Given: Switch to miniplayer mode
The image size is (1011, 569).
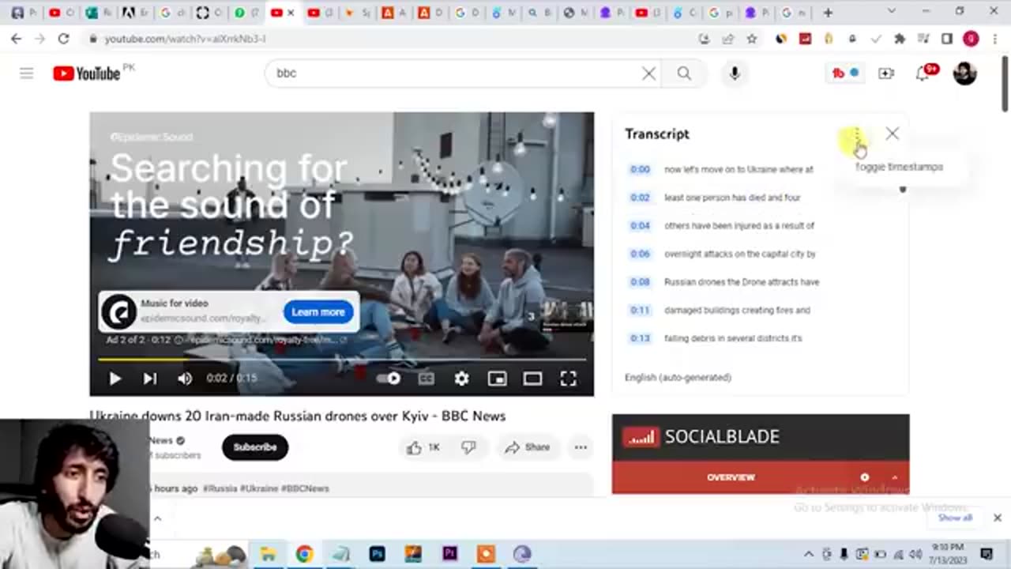Looking at the screenshot, I should 497,379.
